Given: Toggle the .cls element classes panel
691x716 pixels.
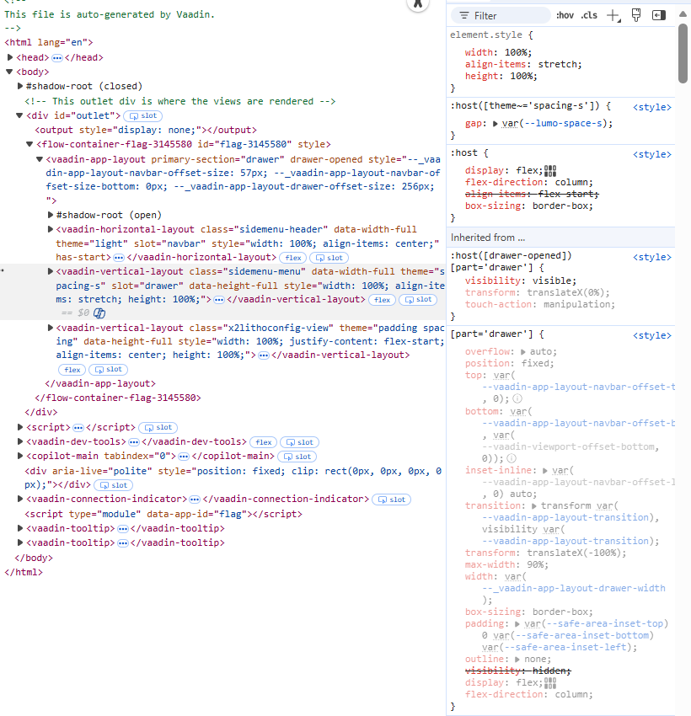Looking at the screenshot, I should (x=589, y=15).
